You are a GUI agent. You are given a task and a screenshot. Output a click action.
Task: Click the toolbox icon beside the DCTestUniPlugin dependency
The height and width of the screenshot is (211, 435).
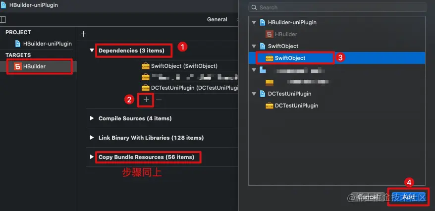(x=145, y=88)
